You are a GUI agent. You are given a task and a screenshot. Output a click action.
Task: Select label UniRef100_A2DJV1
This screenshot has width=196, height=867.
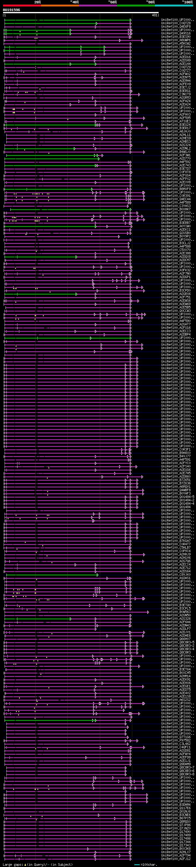click(176, 632)
